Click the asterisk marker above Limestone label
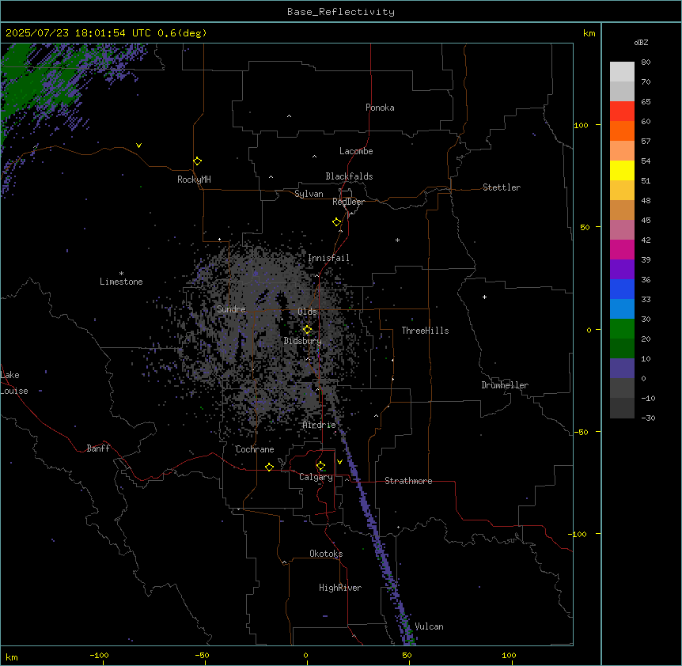 pyautogui.click(x=121, y=274)
